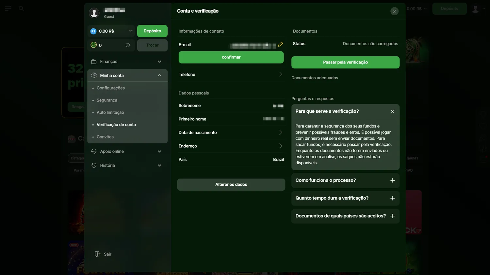Open the hamburger menu behind the dialog
This screenshot has width=490, height=275.
pos(8,8)
